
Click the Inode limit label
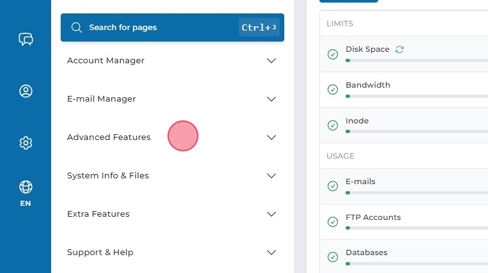point(357,121)
